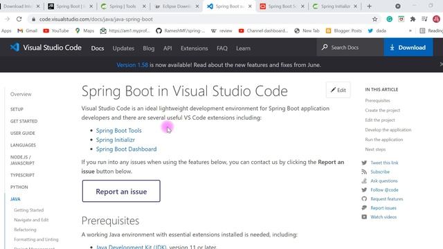443x249 pixels.
Task: Show more bookmarks with overflow chevron
Action: [410, 30]
